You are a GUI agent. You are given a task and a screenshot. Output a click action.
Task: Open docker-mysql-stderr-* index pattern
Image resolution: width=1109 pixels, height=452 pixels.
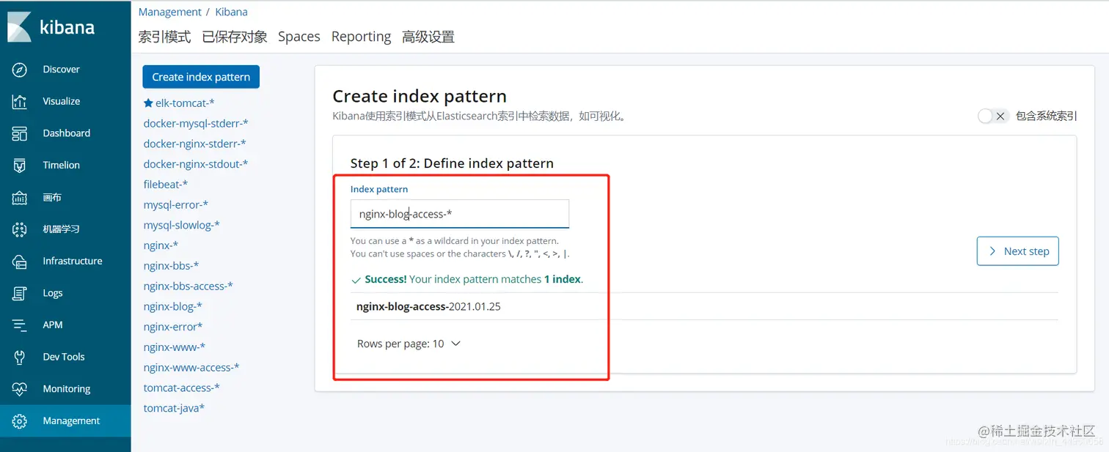coord(196,123)
